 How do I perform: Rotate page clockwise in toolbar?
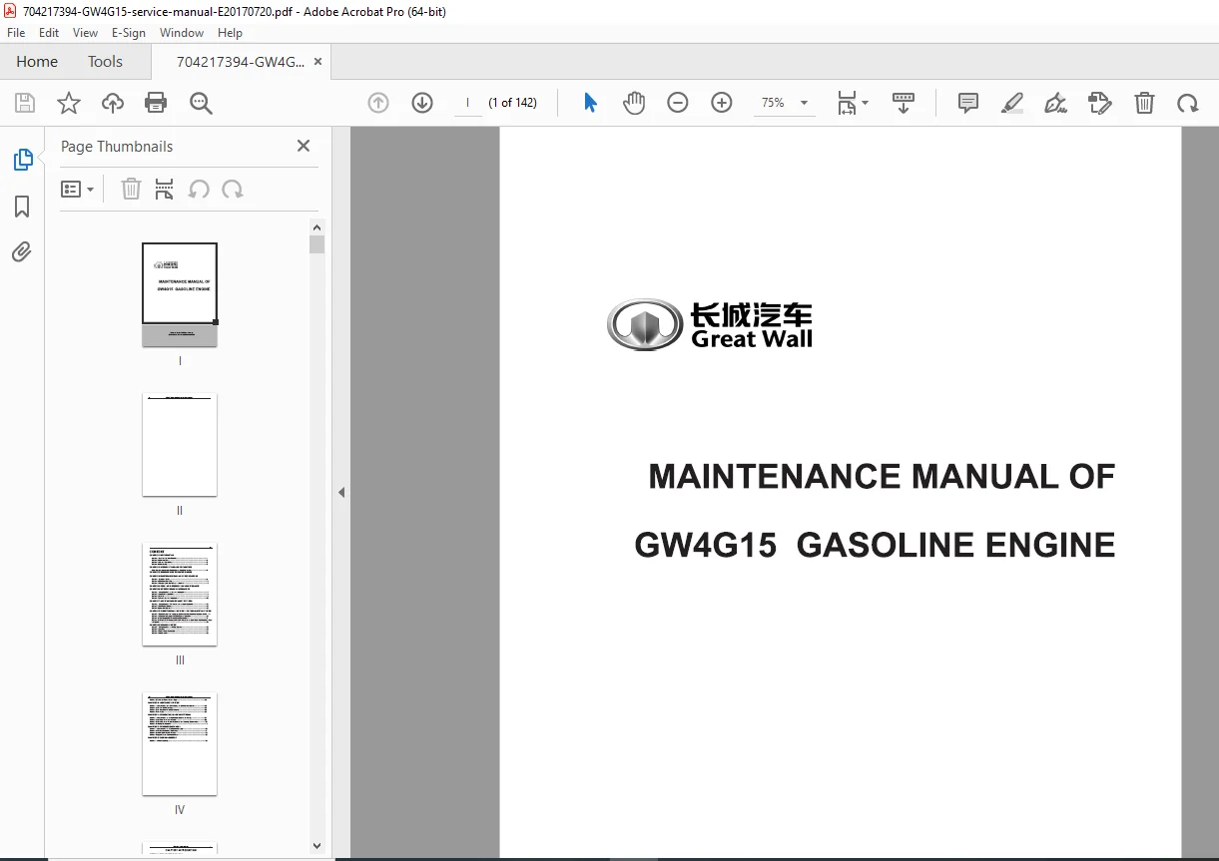[1187, 103]
